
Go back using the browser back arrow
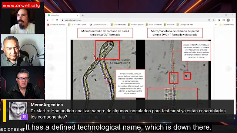48,20
